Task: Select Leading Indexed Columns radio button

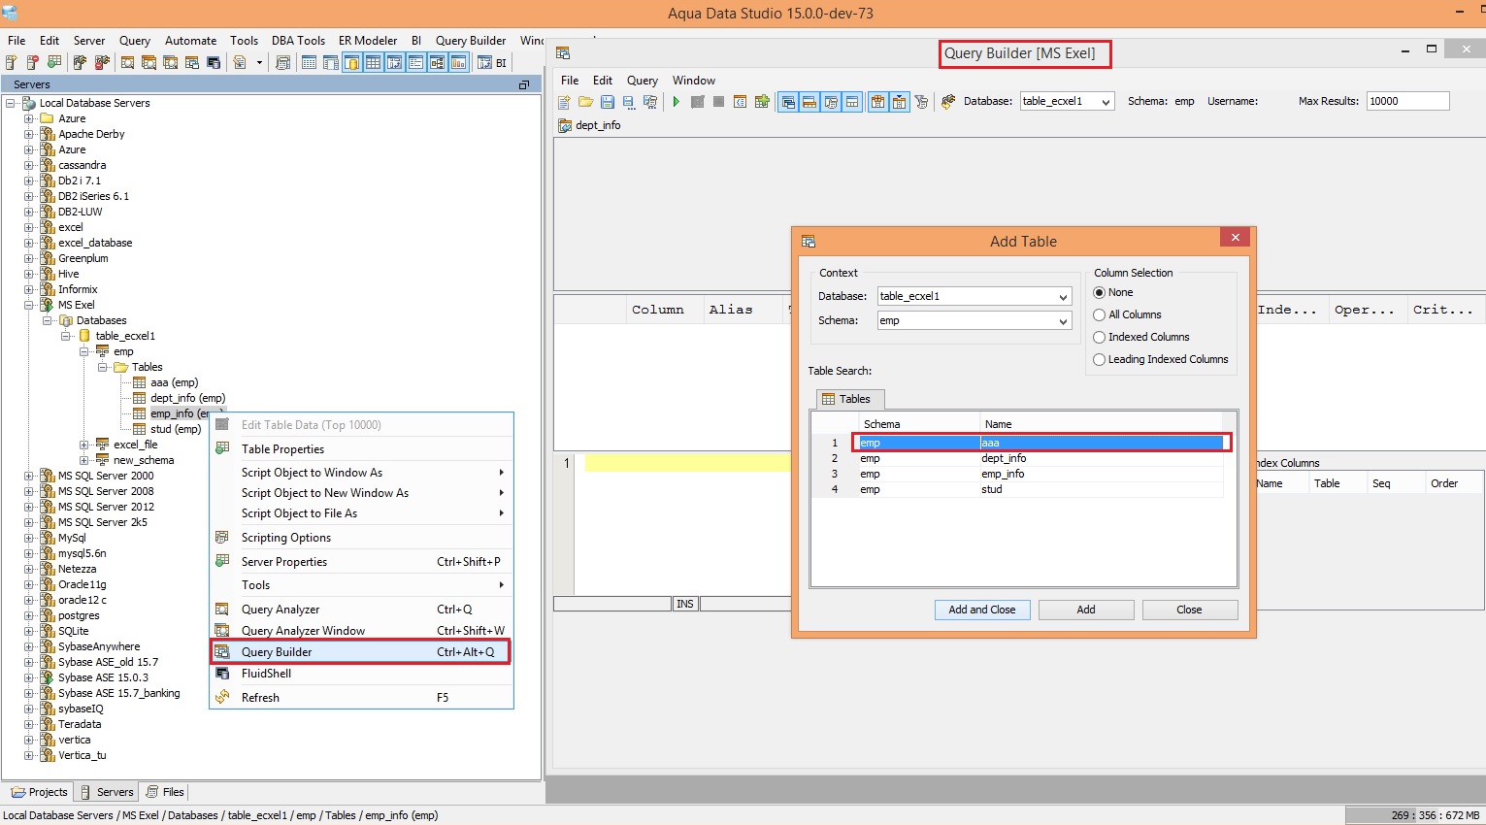Action: (1100, 359)
